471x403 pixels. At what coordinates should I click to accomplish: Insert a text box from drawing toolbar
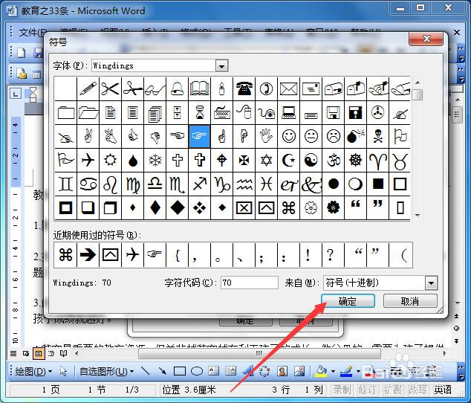pos(213,371)
